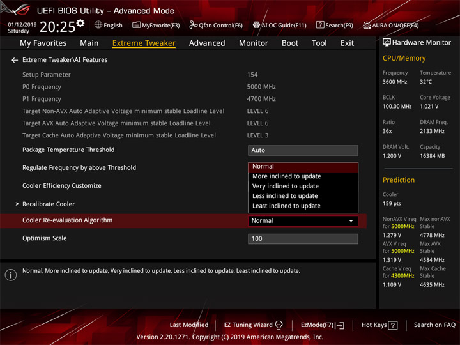460x345 pixels.
Task: Launch AI OC Guide(F11)
Action: (x=280, y=25)
